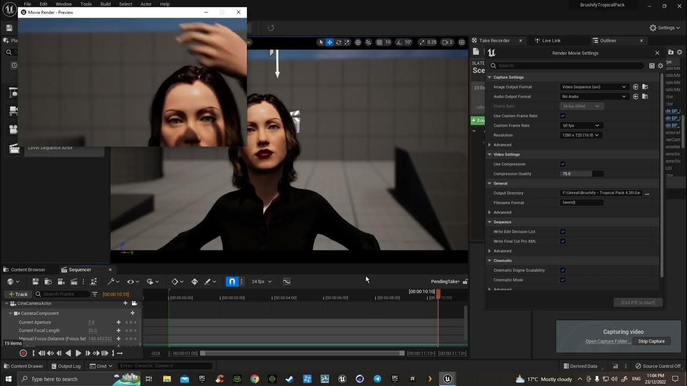The image size is (687, 386).
Task: Collapse the CameraComponent track
Action: tap(10, 313)
